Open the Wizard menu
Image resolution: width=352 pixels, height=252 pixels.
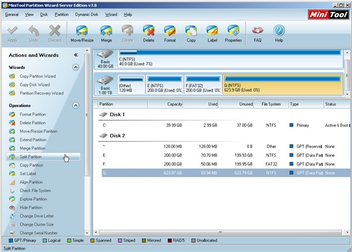[111, 15]
